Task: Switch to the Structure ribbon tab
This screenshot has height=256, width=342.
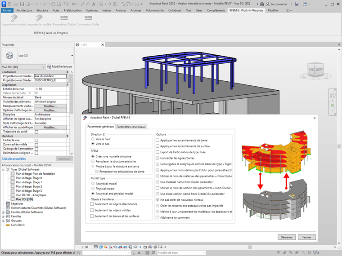Action: 42,10
